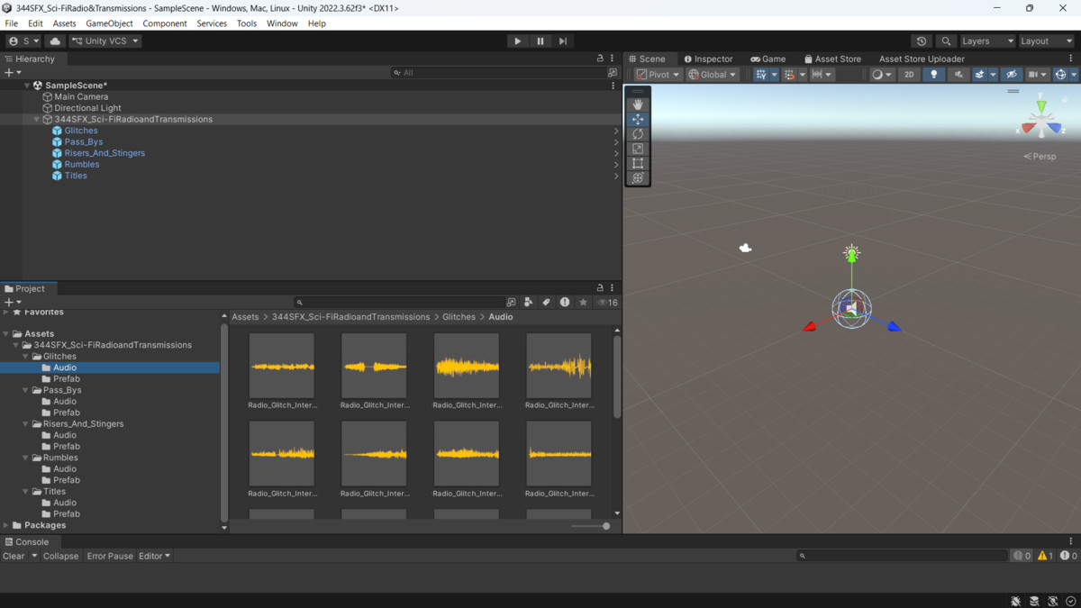Toggle Console Collapse option
1081x608 pixels.
[x=60, y=556]
